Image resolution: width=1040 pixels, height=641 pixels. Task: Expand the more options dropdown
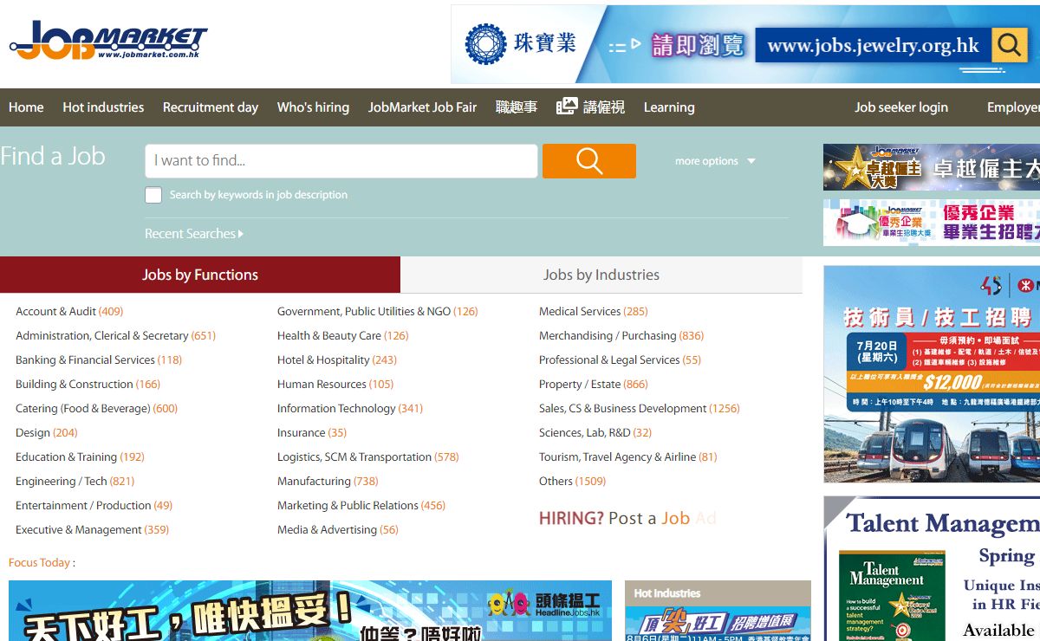715,161
